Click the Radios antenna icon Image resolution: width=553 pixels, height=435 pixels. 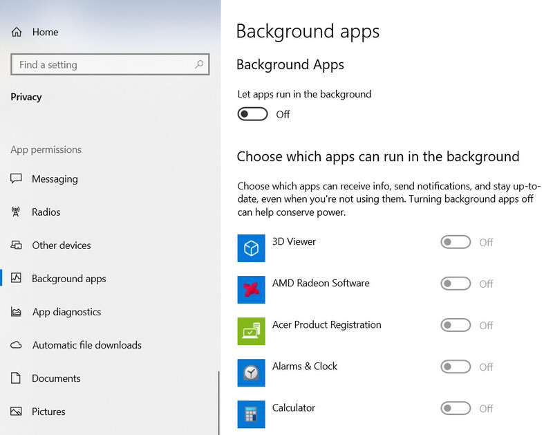[16, 212]
